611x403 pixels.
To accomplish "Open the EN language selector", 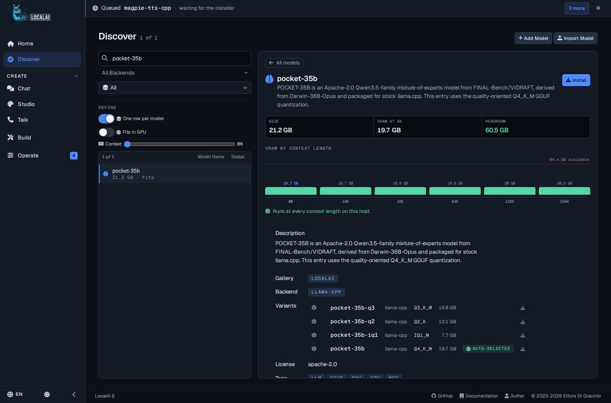I will pyautogui.click(x=15, y=394).
